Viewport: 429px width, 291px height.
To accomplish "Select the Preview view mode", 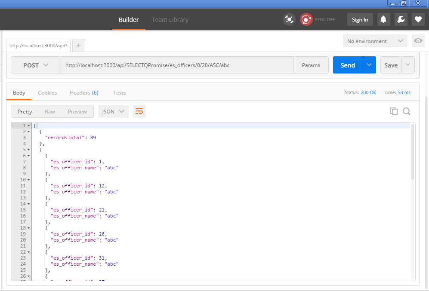I will (77, 111).
